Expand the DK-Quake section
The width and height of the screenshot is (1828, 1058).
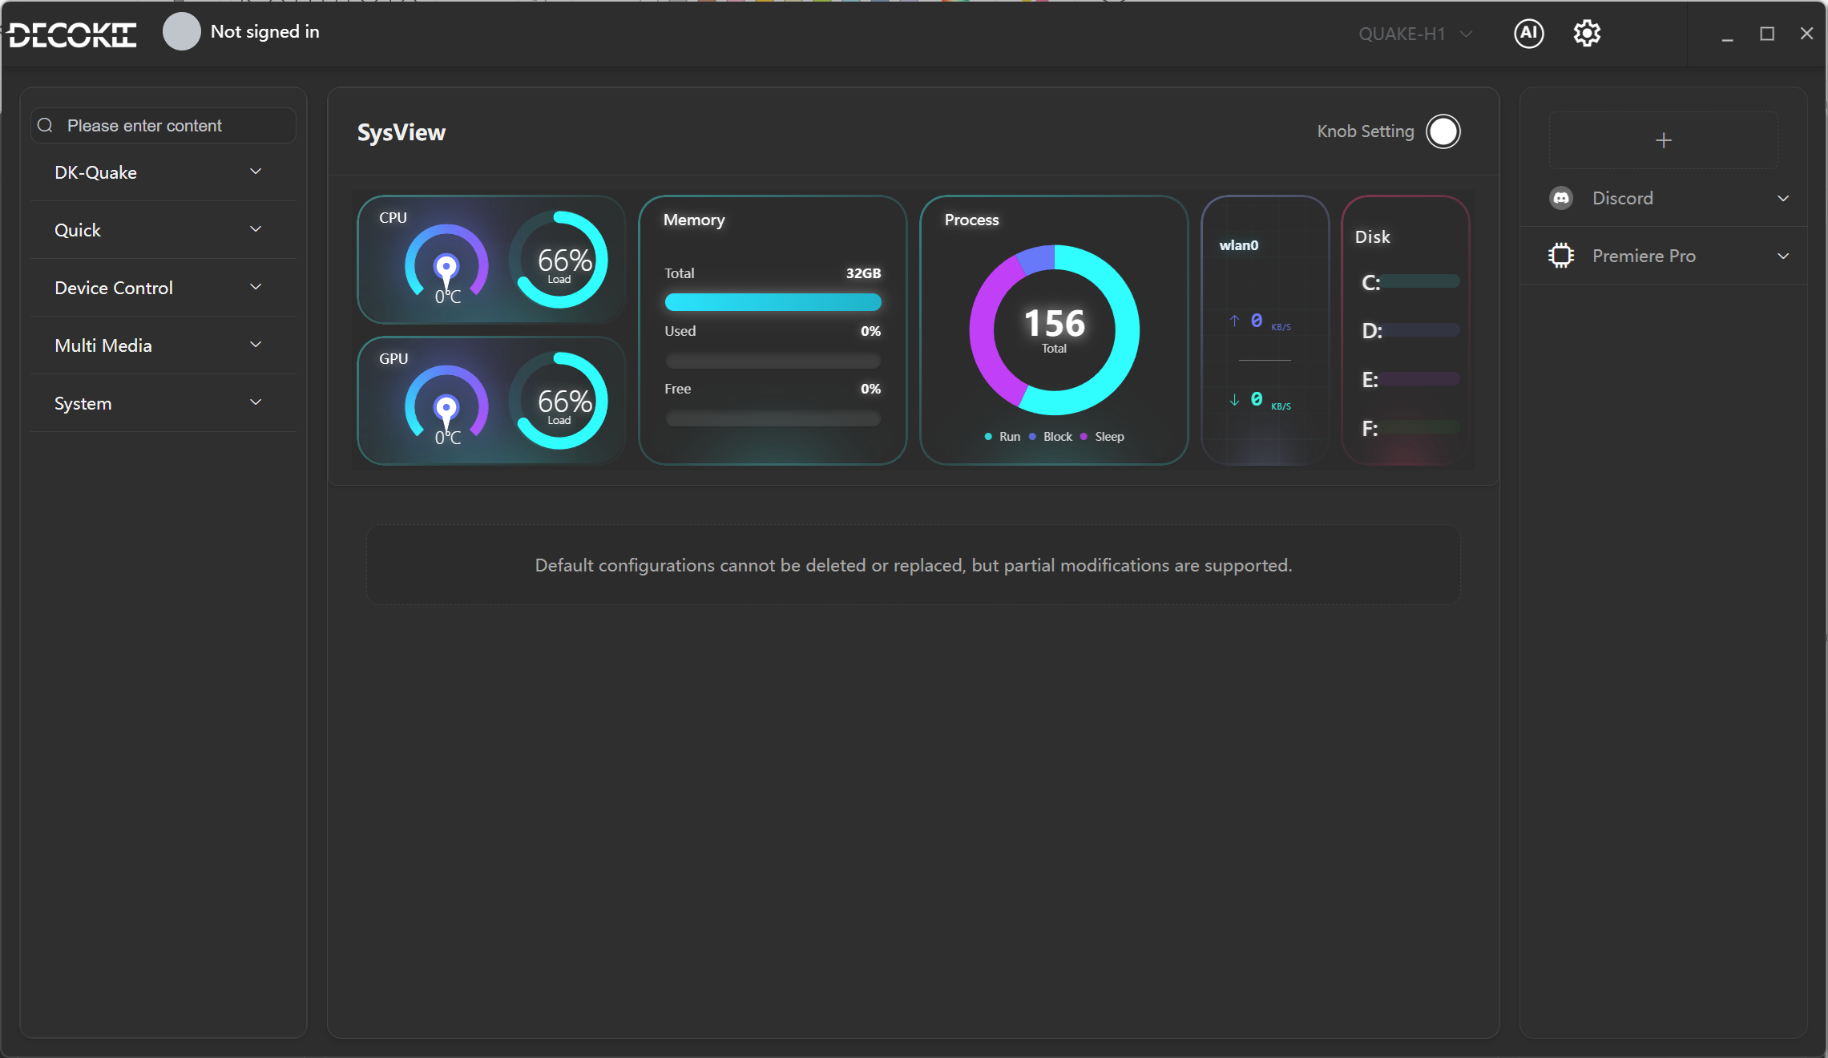pos(163,172)
